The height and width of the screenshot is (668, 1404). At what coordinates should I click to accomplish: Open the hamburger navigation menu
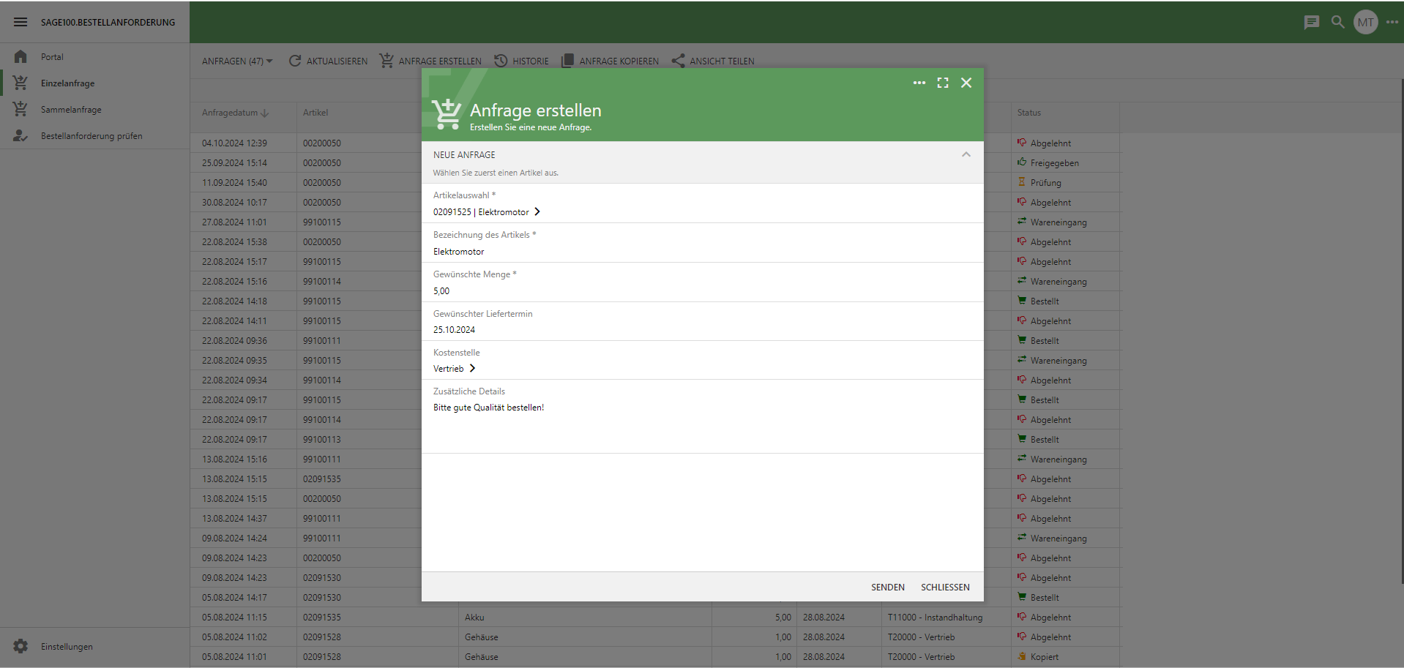pyautogui.click(x=20, y=22)
